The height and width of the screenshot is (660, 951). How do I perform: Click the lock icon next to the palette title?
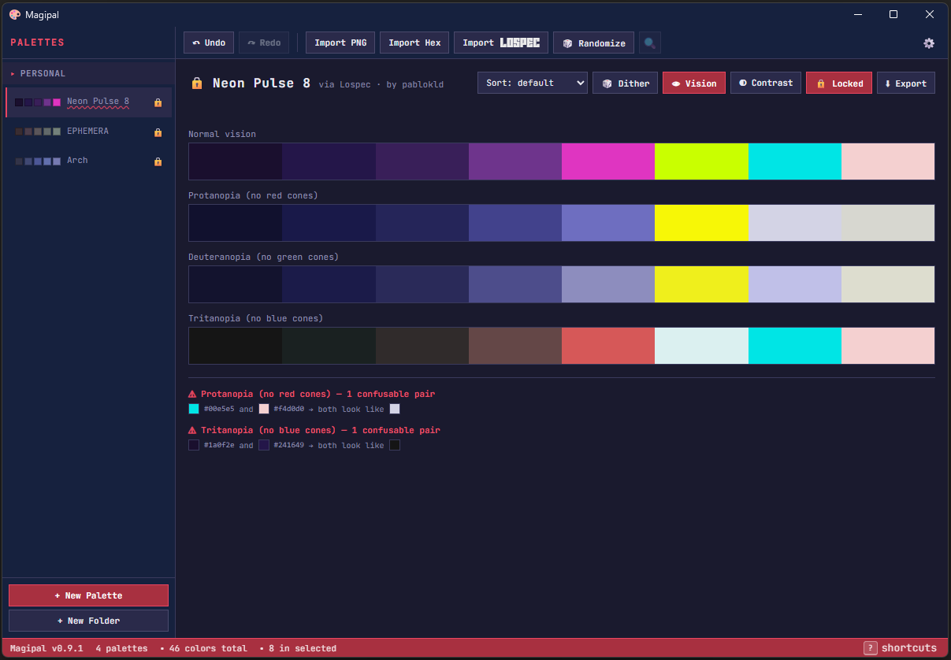(197, 83)
